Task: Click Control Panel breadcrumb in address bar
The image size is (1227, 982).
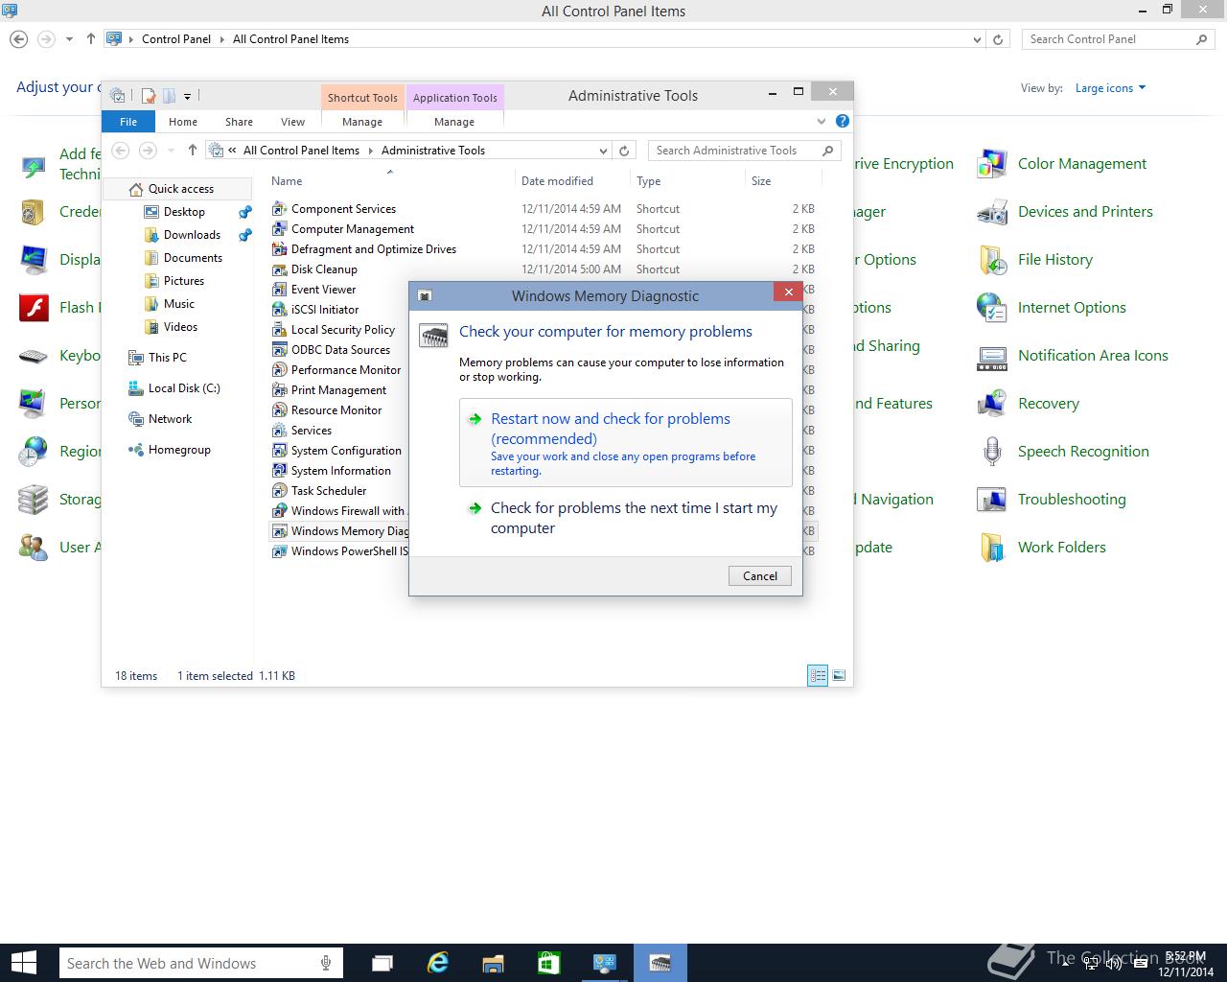Action: pyautogui.click(x=176, y=39)
